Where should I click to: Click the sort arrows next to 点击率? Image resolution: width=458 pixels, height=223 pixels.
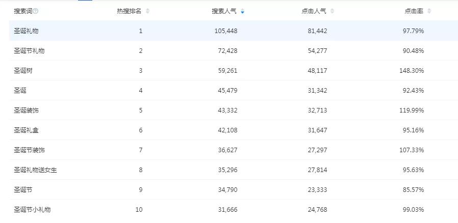[429, 11]
